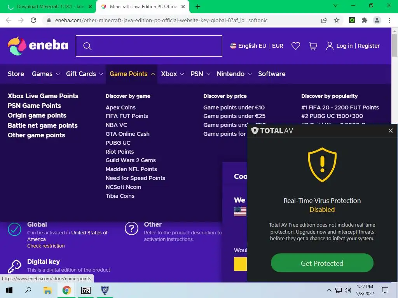Click the TotalAV shield logo
Viewport: 398px width, 298px height.
click(x=255, y=130)
